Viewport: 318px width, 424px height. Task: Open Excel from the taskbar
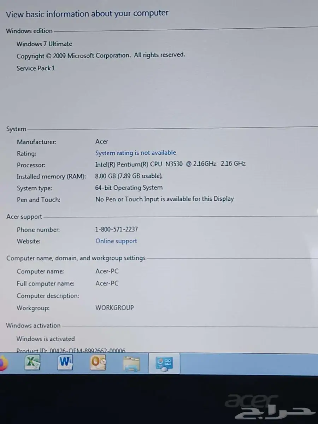[x=33, y=363]
